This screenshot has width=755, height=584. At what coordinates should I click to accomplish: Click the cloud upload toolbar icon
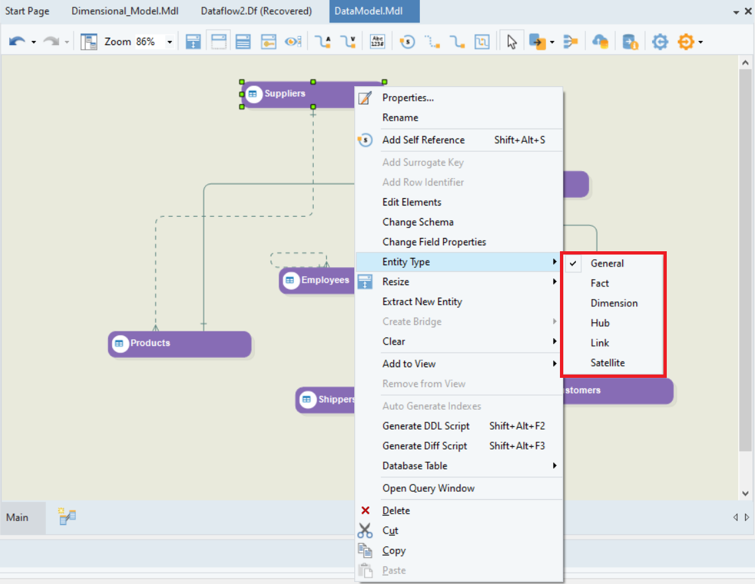click(x=600, y=42)
